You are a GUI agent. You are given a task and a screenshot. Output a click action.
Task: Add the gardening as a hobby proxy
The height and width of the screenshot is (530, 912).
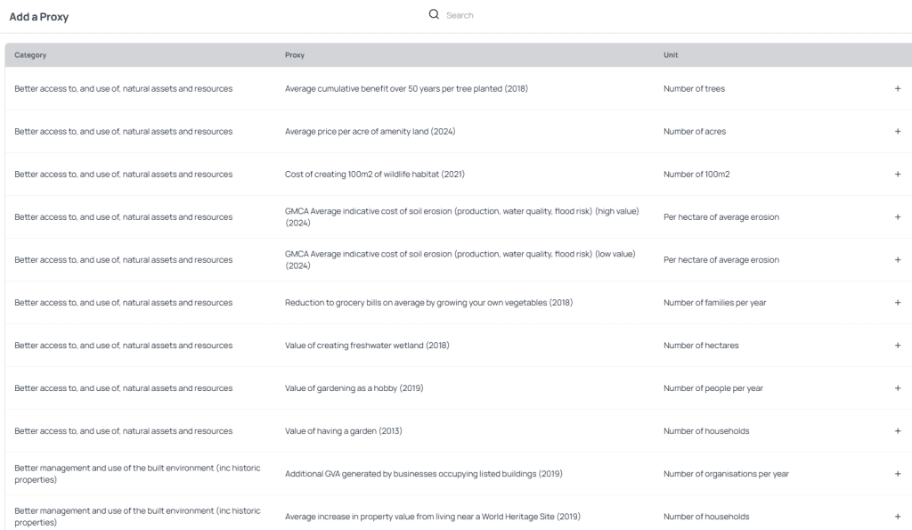897,388
